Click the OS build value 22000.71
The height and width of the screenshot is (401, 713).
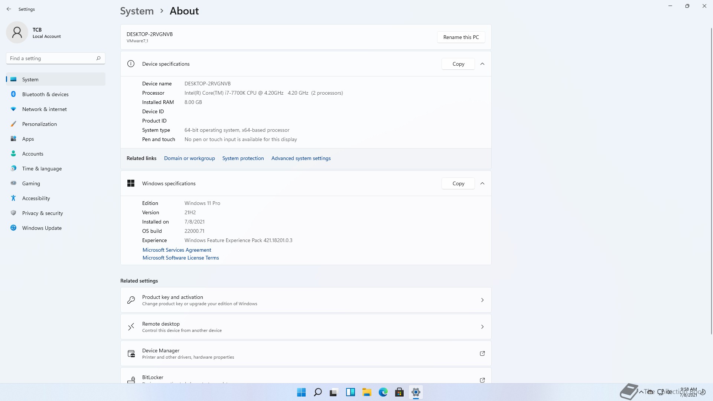(x=194, y=231)
